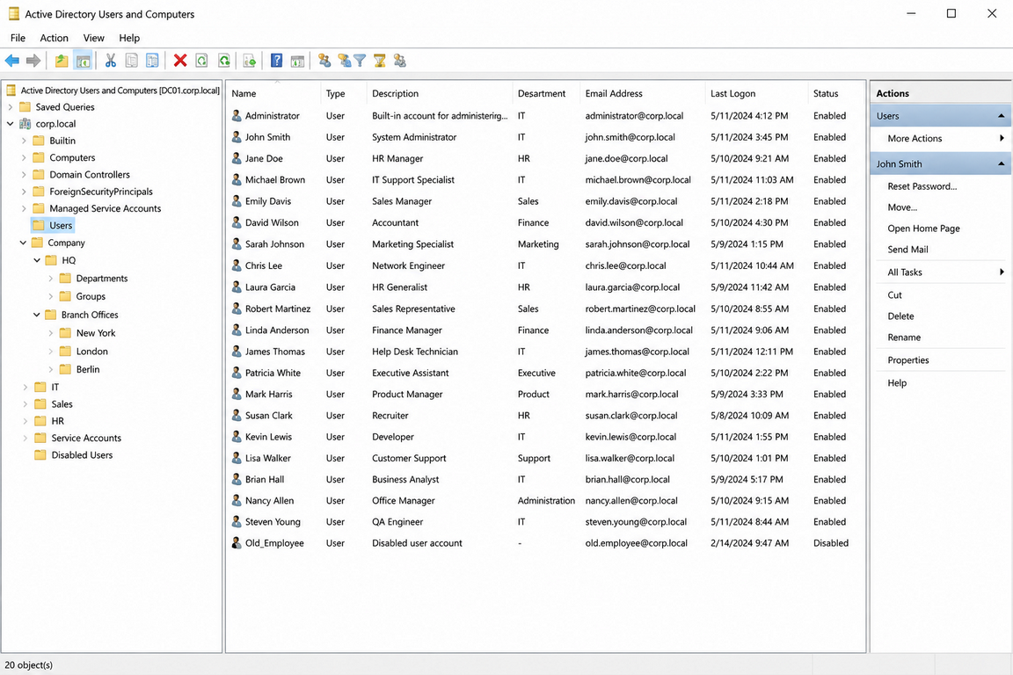
Task: Collapse the Company OU node
Action: (x=23, y=243)
